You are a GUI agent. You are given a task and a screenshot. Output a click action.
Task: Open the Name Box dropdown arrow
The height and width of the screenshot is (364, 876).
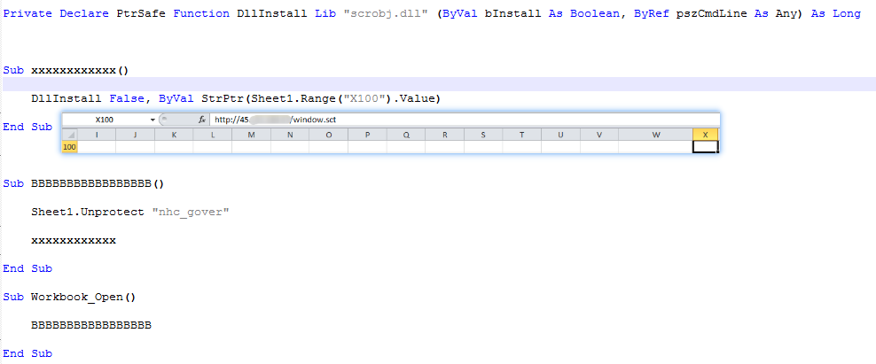click(x=153, y=120)
